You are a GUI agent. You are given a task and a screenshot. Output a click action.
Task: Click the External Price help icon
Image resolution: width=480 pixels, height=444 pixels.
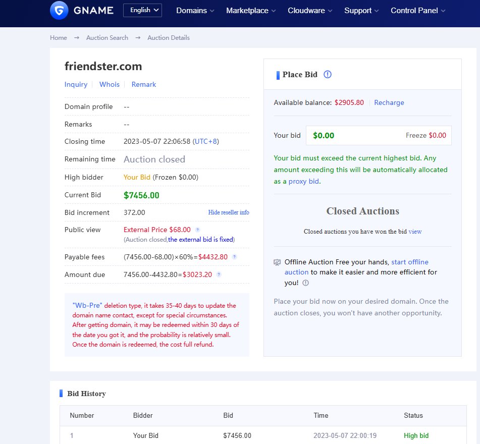tap(197, 230)
